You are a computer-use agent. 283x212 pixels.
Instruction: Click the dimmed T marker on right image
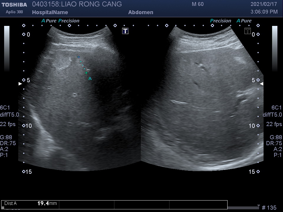pyautogui.click(x=248, y=31)
